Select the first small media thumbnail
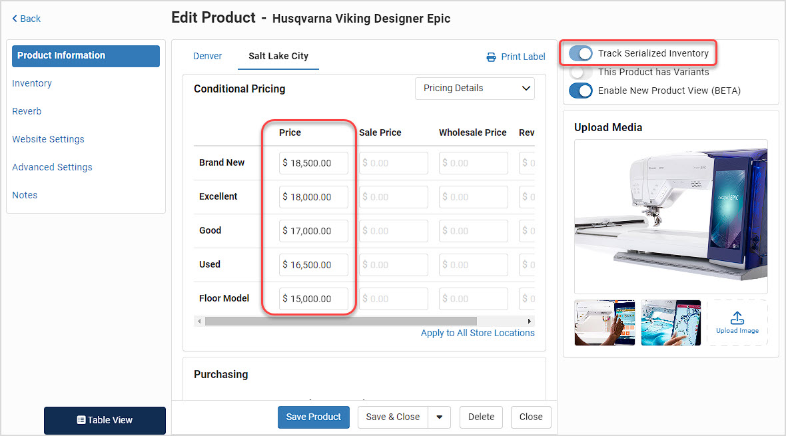786x436 pixels. pos(605,323)
